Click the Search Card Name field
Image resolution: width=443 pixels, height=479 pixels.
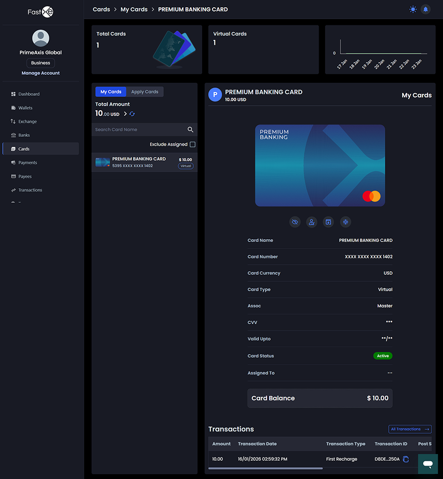coord(138,130)
